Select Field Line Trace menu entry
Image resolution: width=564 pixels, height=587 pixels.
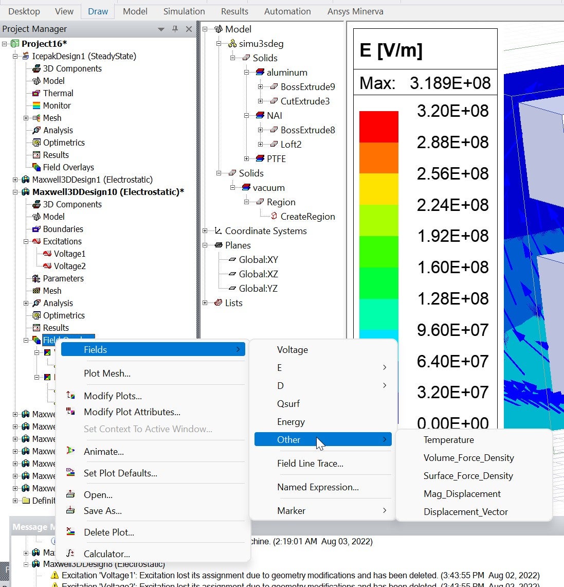pos(310,464)
